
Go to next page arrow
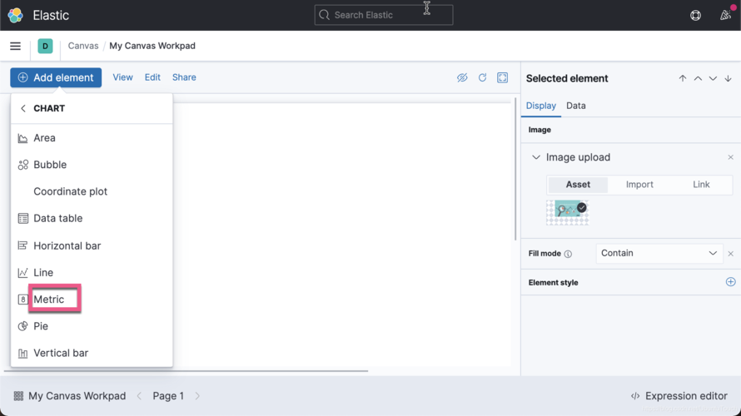point(197,396)
